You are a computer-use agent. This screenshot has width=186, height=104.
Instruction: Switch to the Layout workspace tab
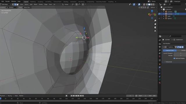pyautogui.click(x=26, y=2)
